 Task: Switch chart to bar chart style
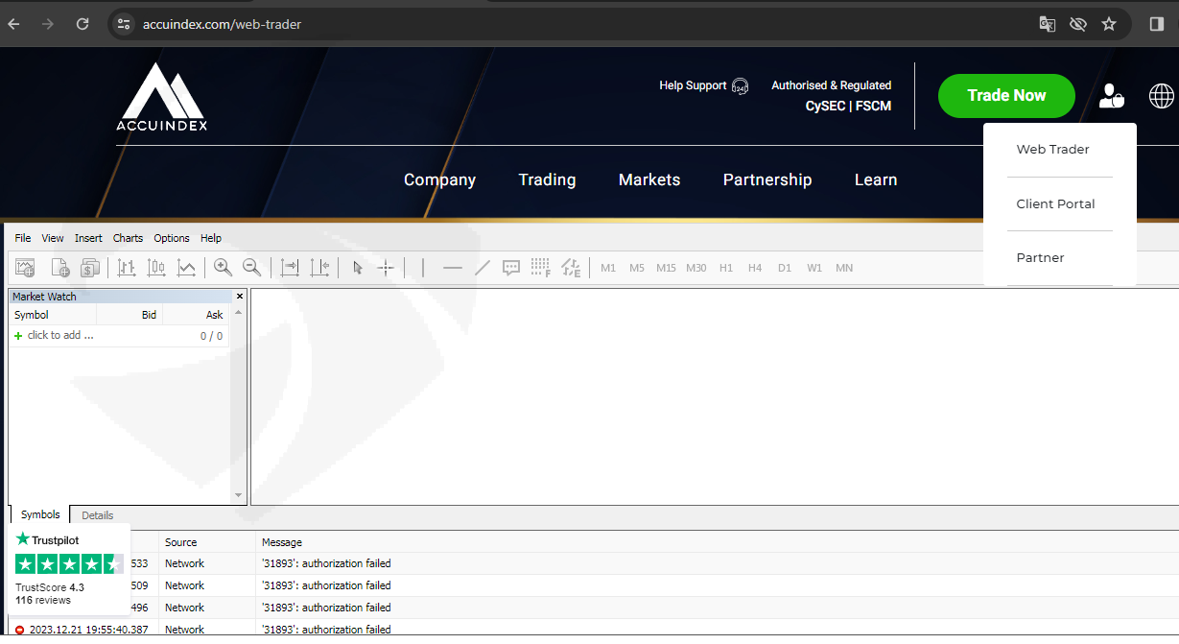127,268
